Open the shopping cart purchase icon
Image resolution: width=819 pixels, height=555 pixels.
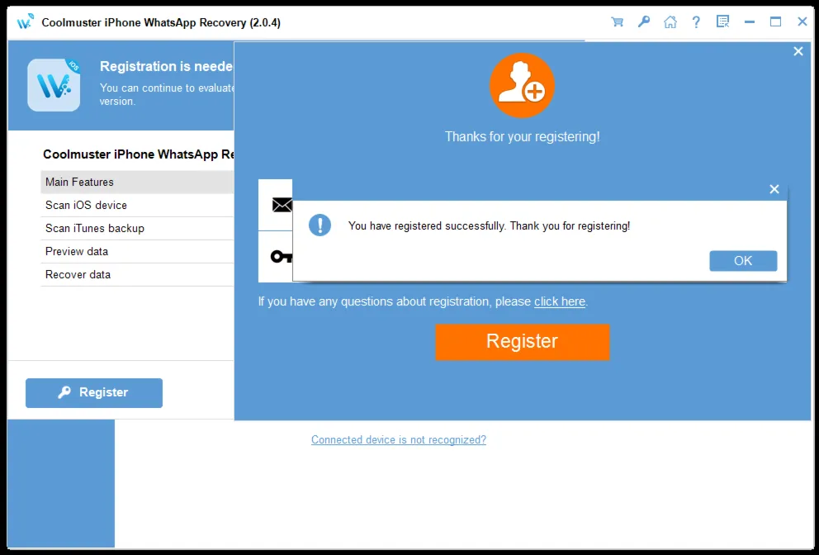(618, 22)
